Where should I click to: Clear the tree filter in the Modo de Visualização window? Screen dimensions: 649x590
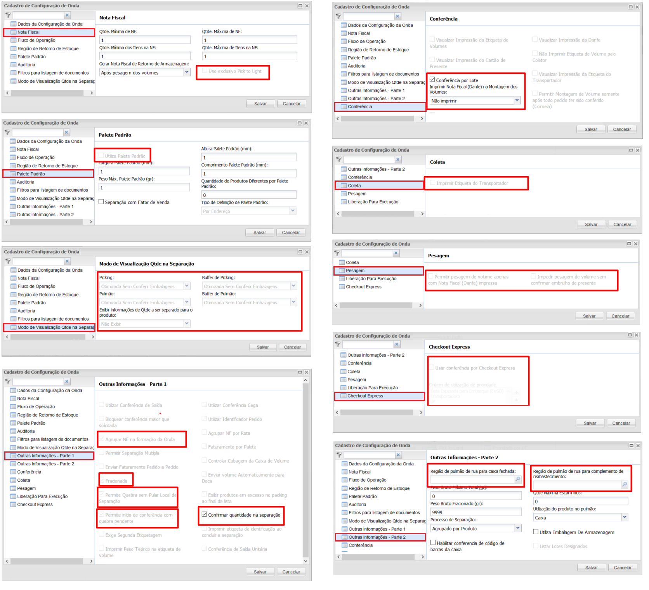[67, 261]
